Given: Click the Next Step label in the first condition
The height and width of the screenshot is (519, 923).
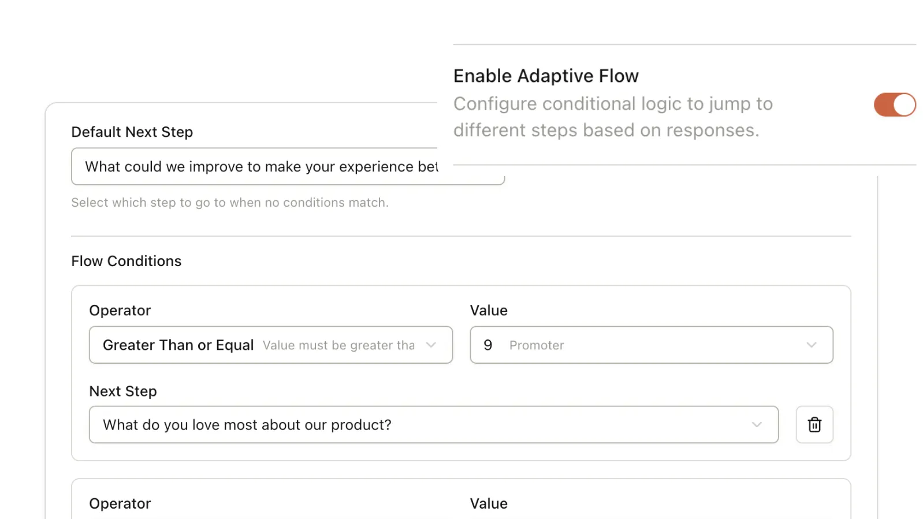Looking at the screenshot, I should pyautogui.click(x=123, y=391).
